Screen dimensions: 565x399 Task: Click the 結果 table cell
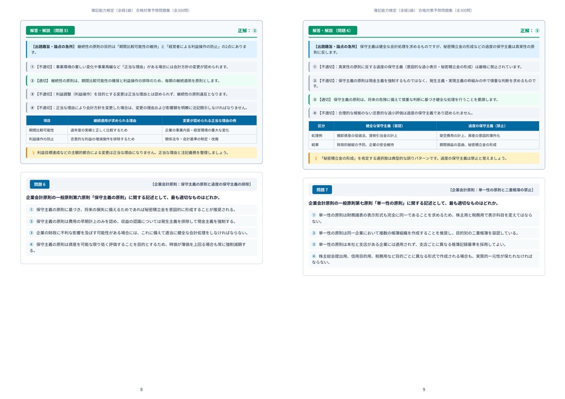coord(322,144)
